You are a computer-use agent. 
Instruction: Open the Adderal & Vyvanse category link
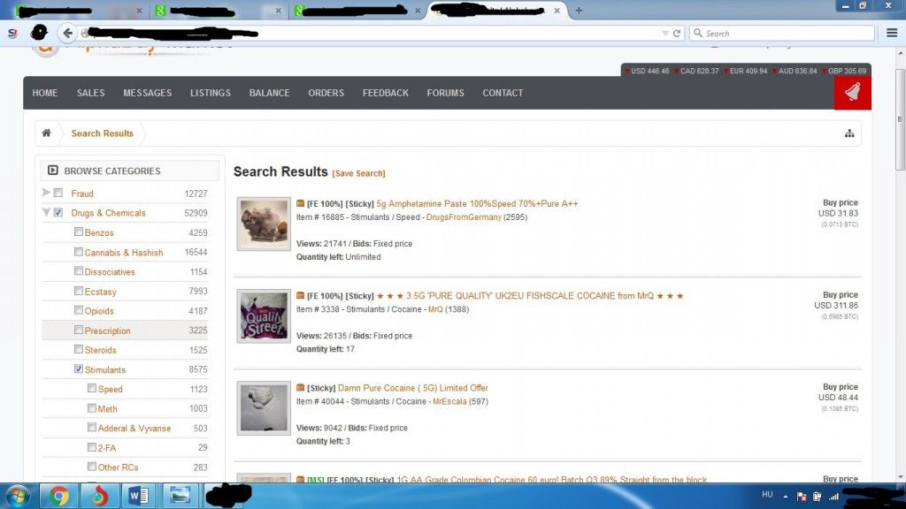point(134,429)
